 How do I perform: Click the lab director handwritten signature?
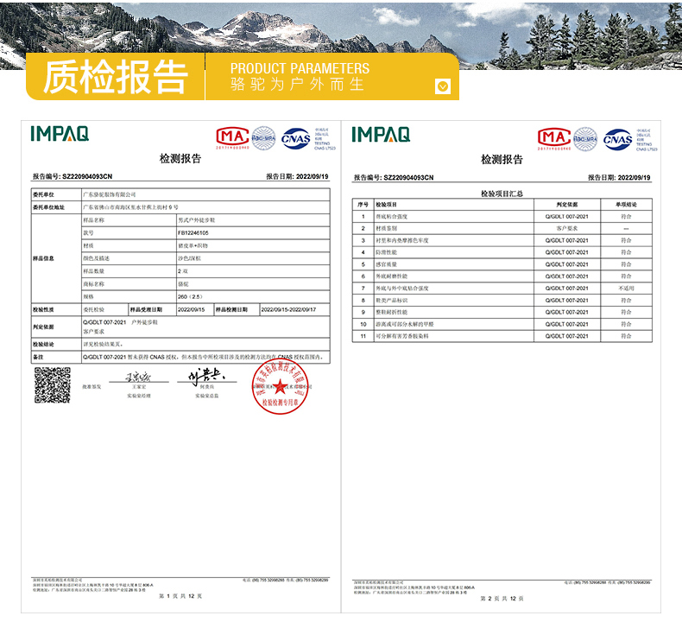pyautogui.click(x=205, y=376)
